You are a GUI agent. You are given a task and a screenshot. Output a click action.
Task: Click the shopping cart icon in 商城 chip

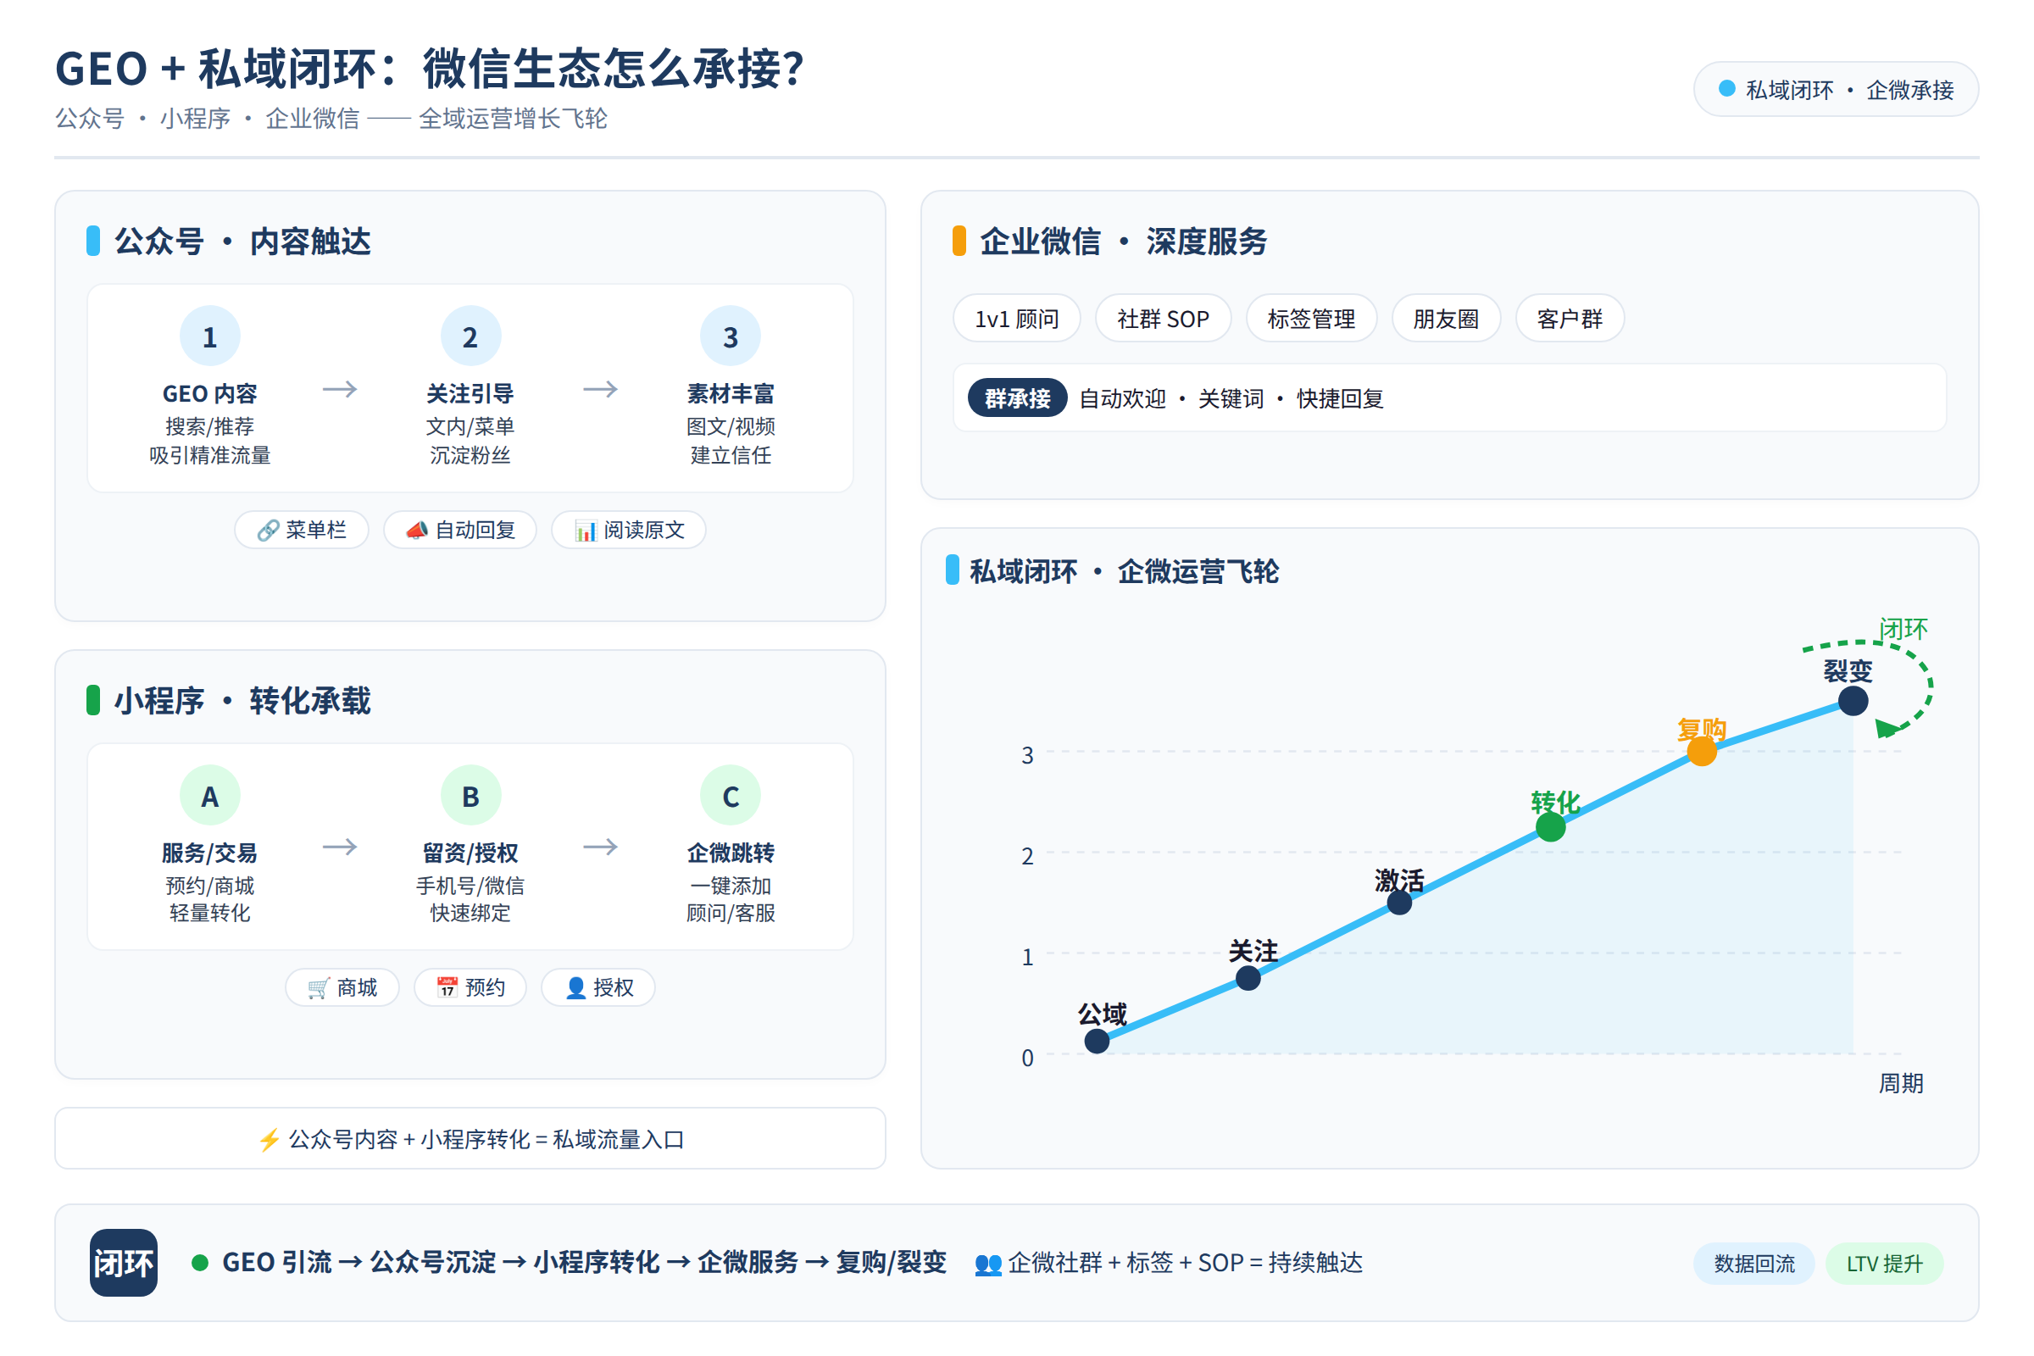coord(319,987)
